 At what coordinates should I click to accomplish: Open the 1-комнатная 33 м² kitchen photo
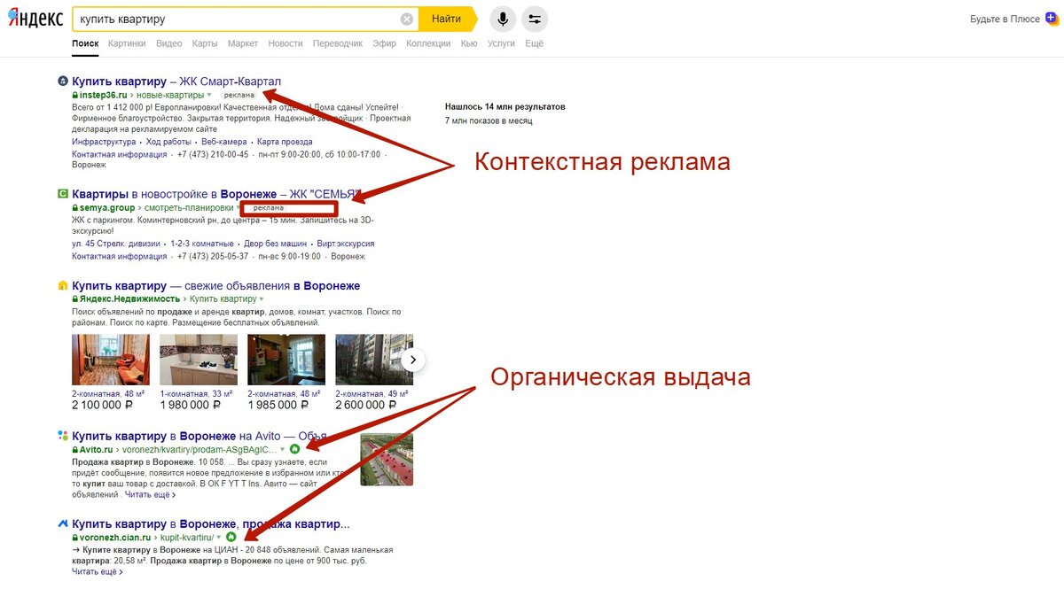click(x=199, y=360)
